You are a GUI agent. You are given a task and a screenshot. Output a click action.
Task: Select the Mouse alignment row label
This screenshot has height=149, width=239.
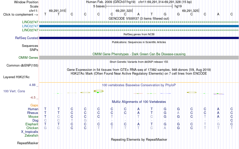pyautogui.click(x=33, y=116)
